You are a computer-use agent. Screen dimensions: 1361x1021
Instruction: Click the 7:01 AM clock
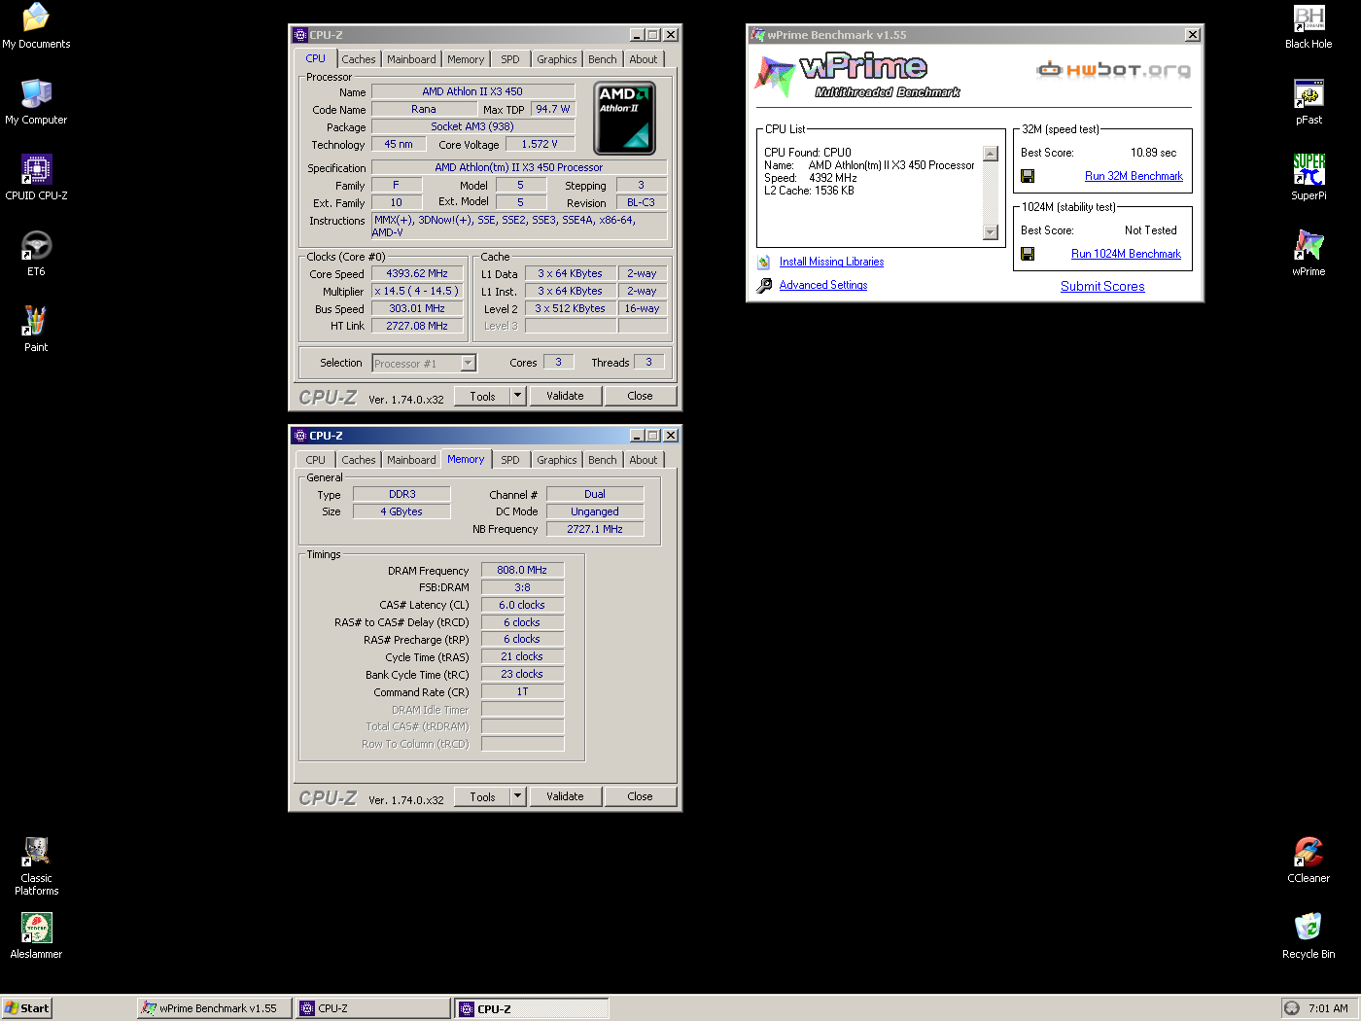[x=1328, y=1008]
